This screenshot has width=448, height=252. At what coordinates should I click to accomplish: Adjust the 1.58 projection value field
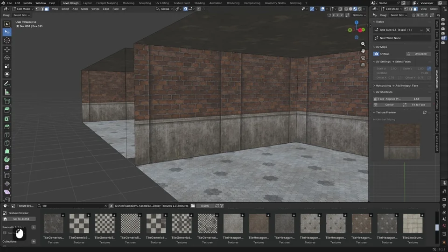416,99
